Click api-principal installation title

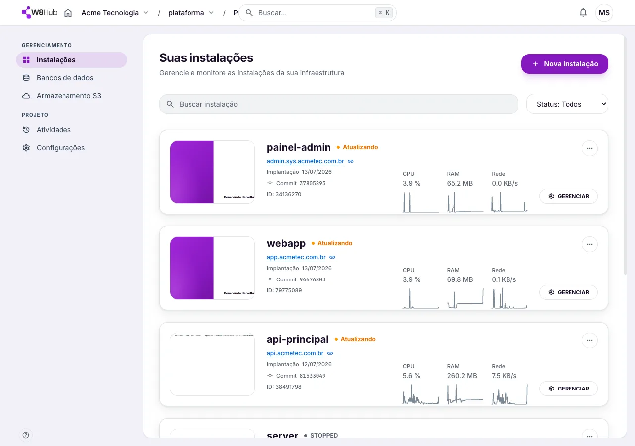tap(298, 339)
